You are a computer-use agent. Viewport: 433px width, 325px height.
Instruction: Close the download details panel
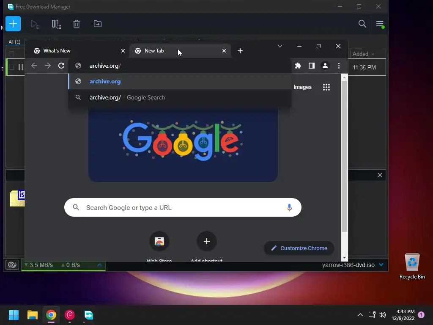coord(380,175)
